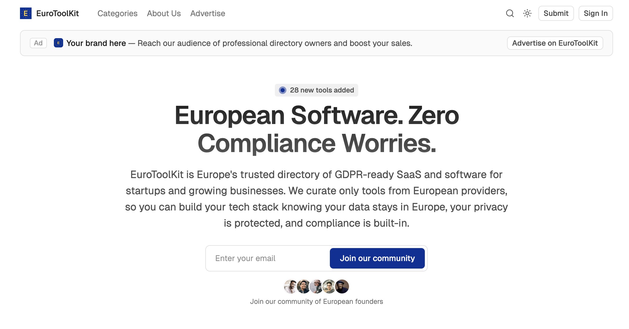Click the blue dot beside new tools badge
629x329 pixels.
tap(282, 90)
